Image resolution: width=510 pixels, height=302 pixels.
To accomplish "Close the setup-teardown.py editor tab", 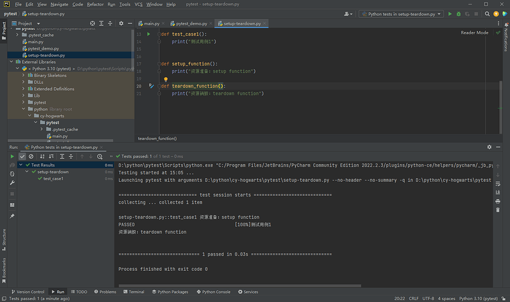I will [x=265, y=24].
